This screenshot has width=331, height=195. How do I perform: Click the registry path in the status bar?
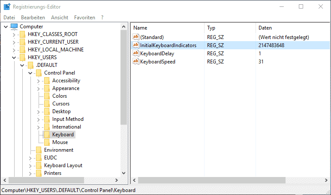coord(69,190)
